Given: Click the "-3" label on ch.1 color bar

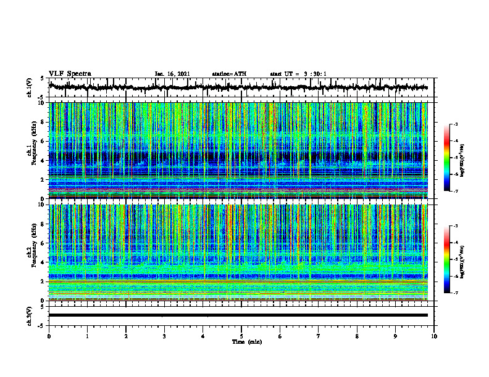Looking at the screenshot, I should (455, 124).
